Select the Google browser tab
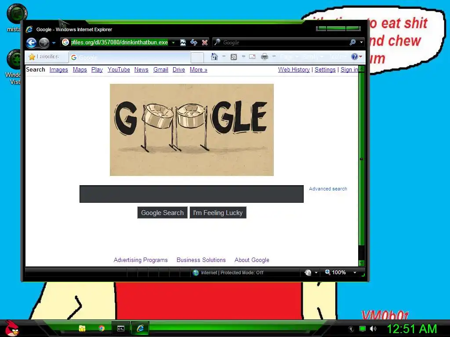The height and width of the screenshot is (337, 450). click(130, 57)
